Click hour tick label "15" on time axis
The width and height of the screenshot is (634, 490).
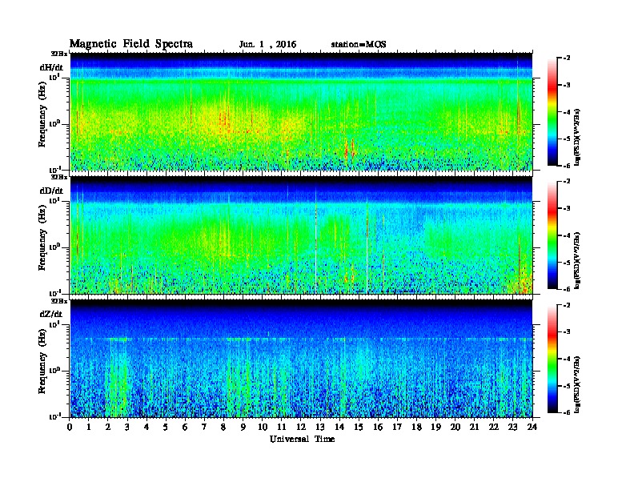coord(359,427)
